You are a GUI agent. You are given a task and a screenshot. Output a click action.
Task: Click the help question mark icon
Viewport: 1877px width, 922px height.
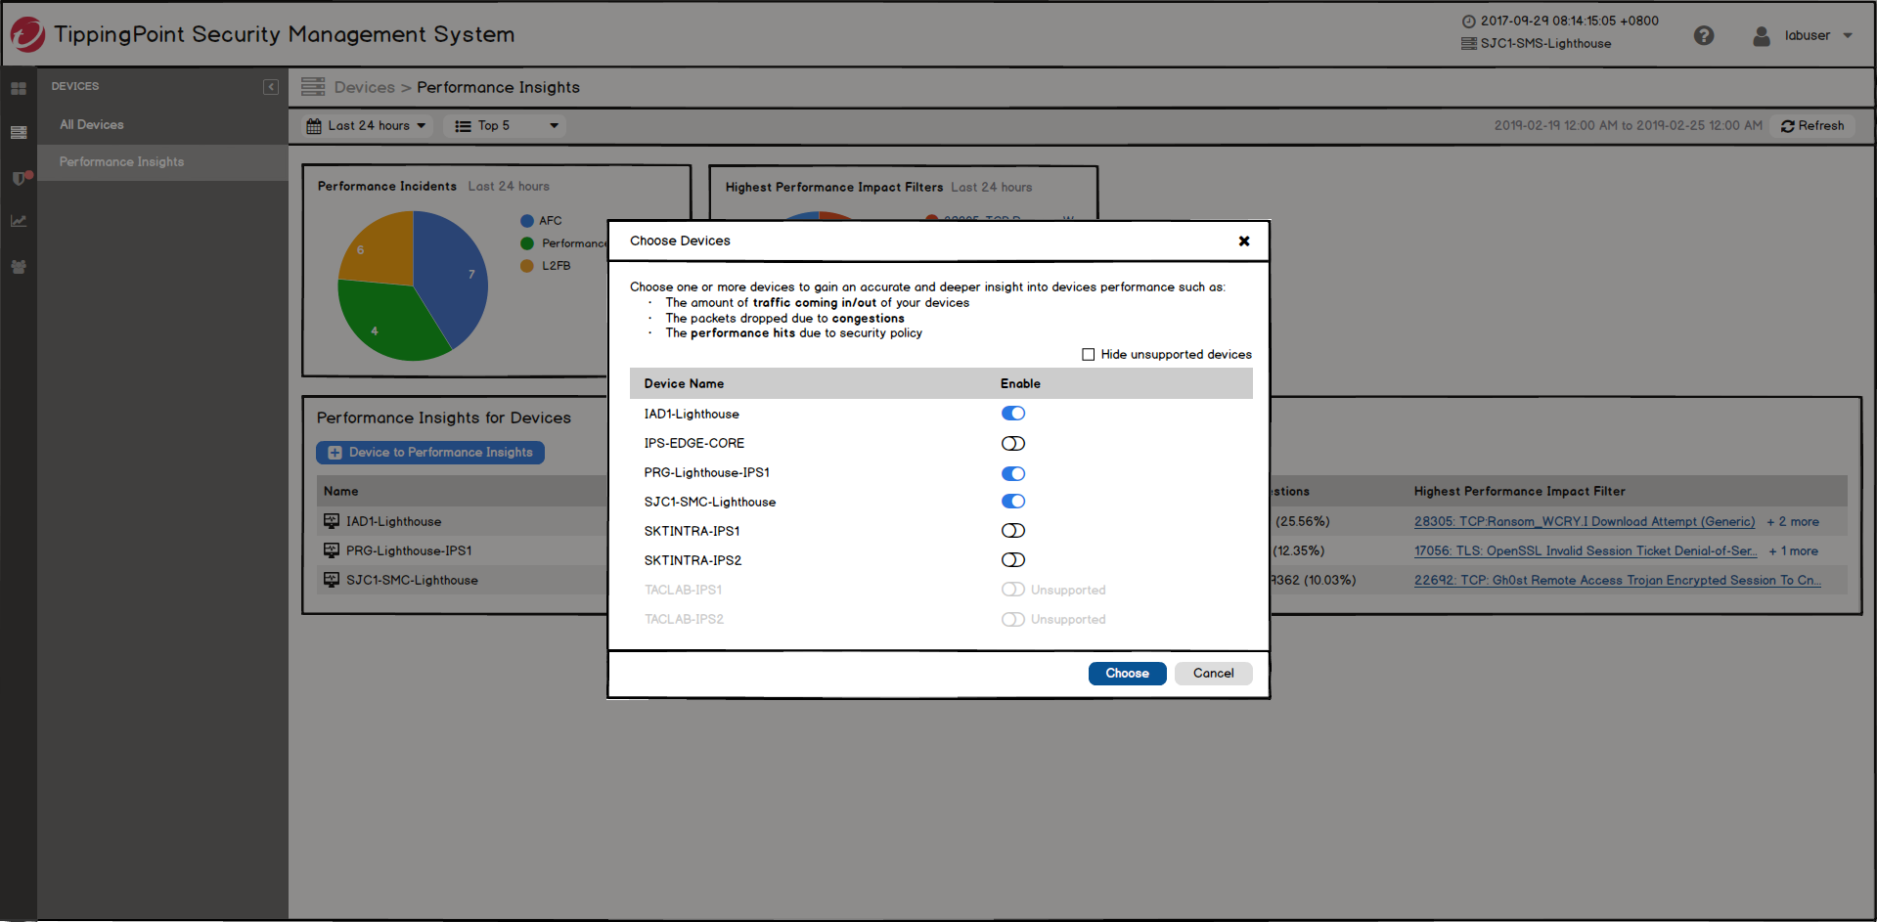click(1704, 35)
